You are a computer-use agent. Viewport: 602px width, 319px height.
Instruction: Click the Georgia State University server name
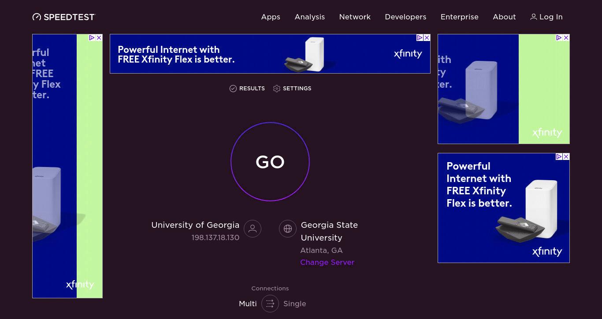tap(329, 231)
